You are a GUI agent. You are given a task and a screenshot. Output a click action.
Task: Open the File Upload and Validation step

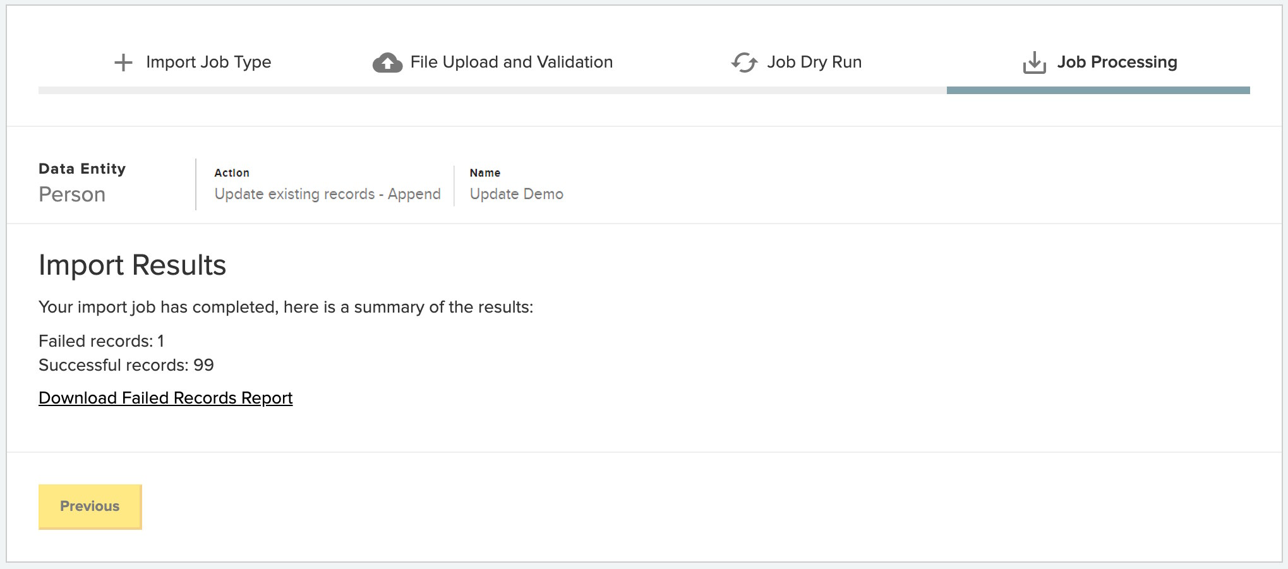coord(512,62)
